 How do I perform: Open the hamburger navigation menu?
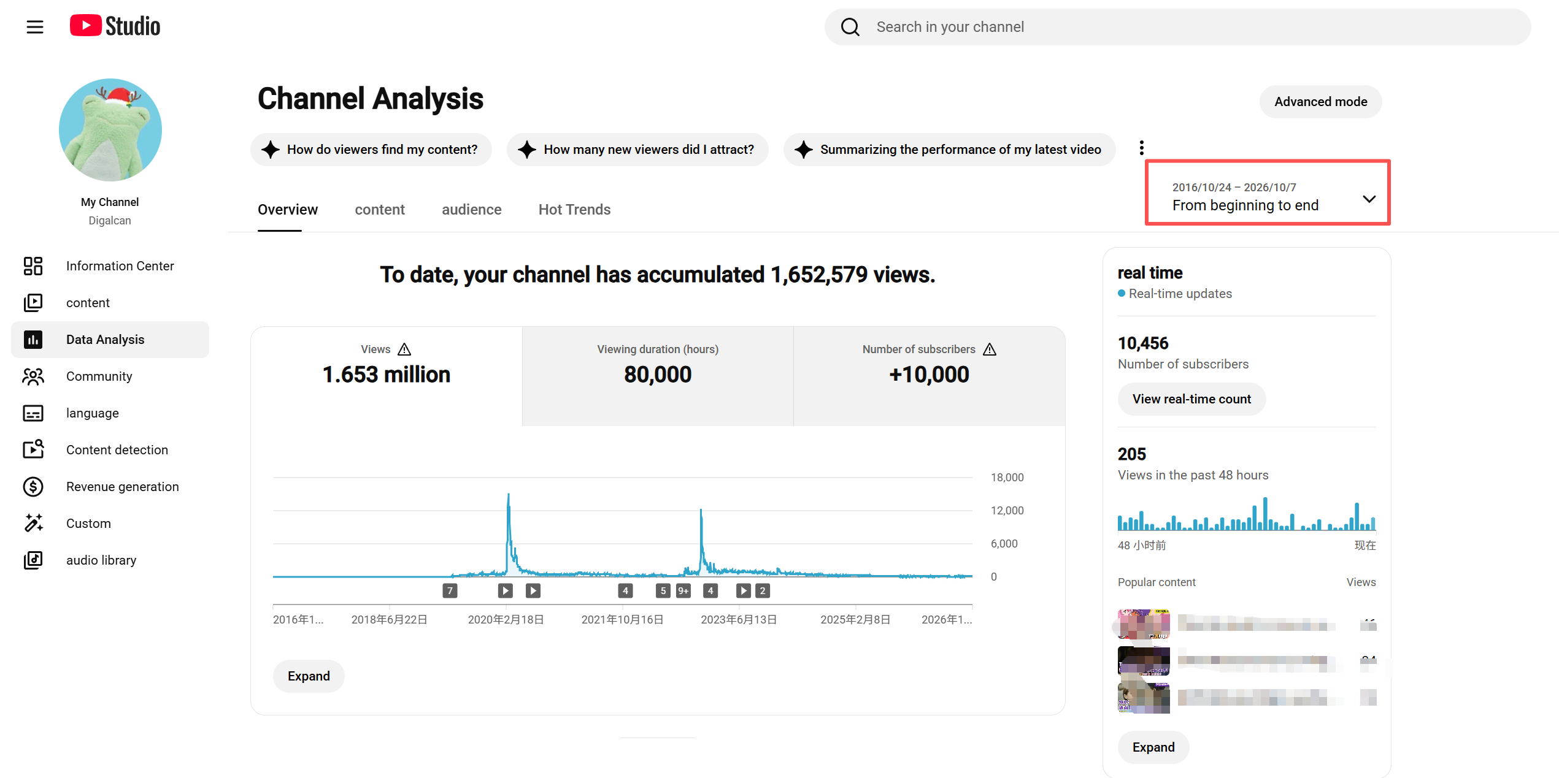tap(35, 27)
